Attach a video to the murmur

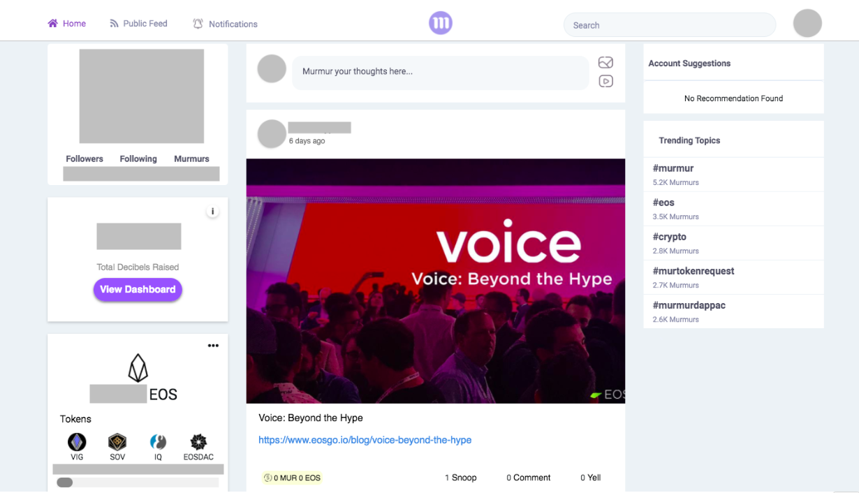click(605, 81)
